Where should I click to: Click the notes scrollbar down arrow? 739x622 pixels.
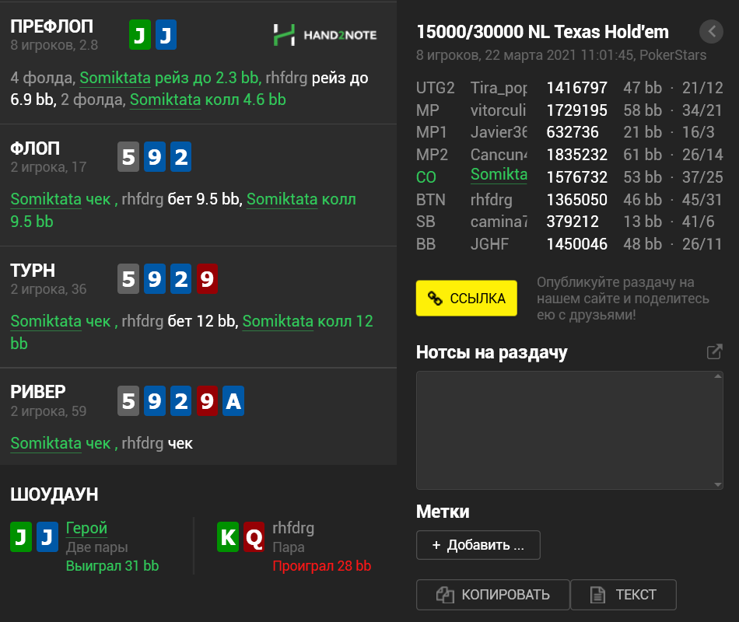click(x=718, y=484)
